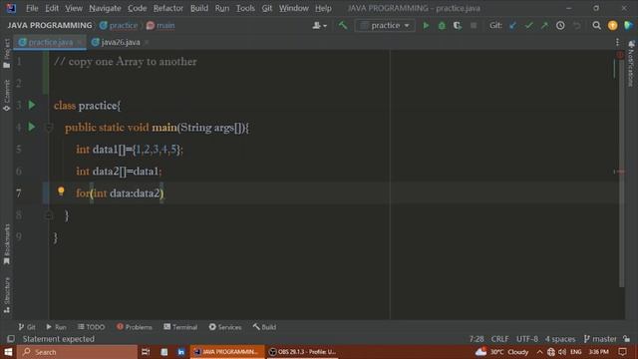638x359 pixels.
Task: Open the Window menu
Action: point(293,8)
